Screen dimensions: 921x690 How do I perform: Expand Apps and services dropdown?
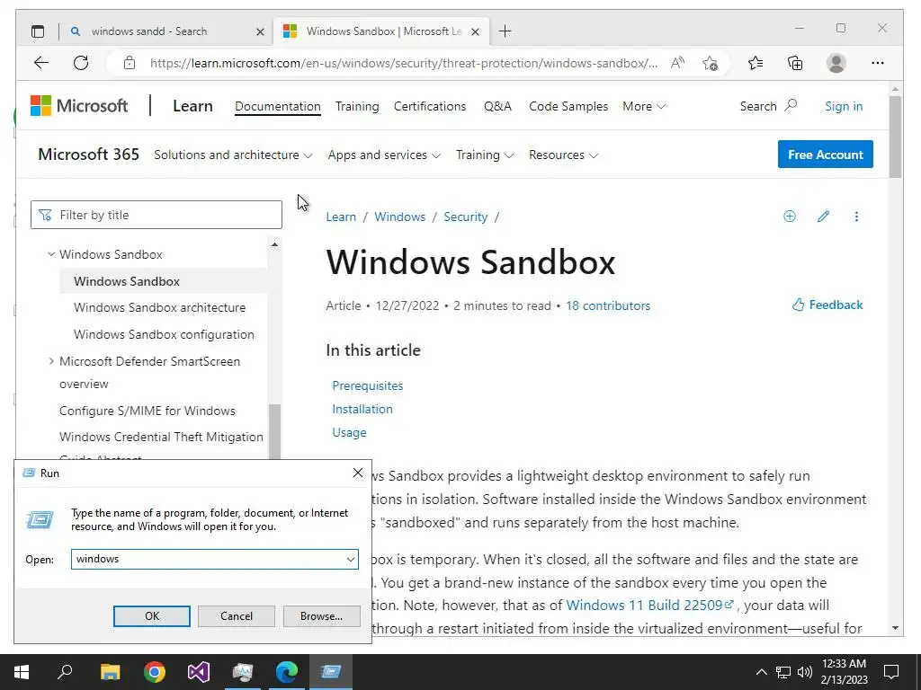pyautogui.click(x=384, y=155)
